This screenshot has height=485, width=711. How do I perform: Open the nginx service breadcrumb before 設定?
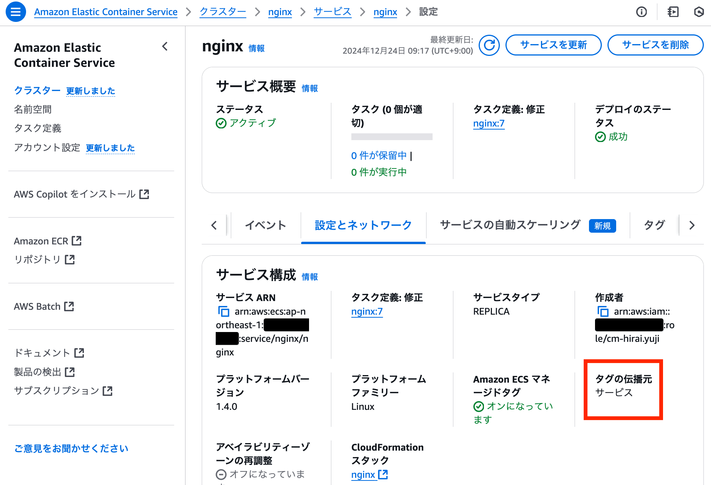pyautogui.click(x=385, y=12)
